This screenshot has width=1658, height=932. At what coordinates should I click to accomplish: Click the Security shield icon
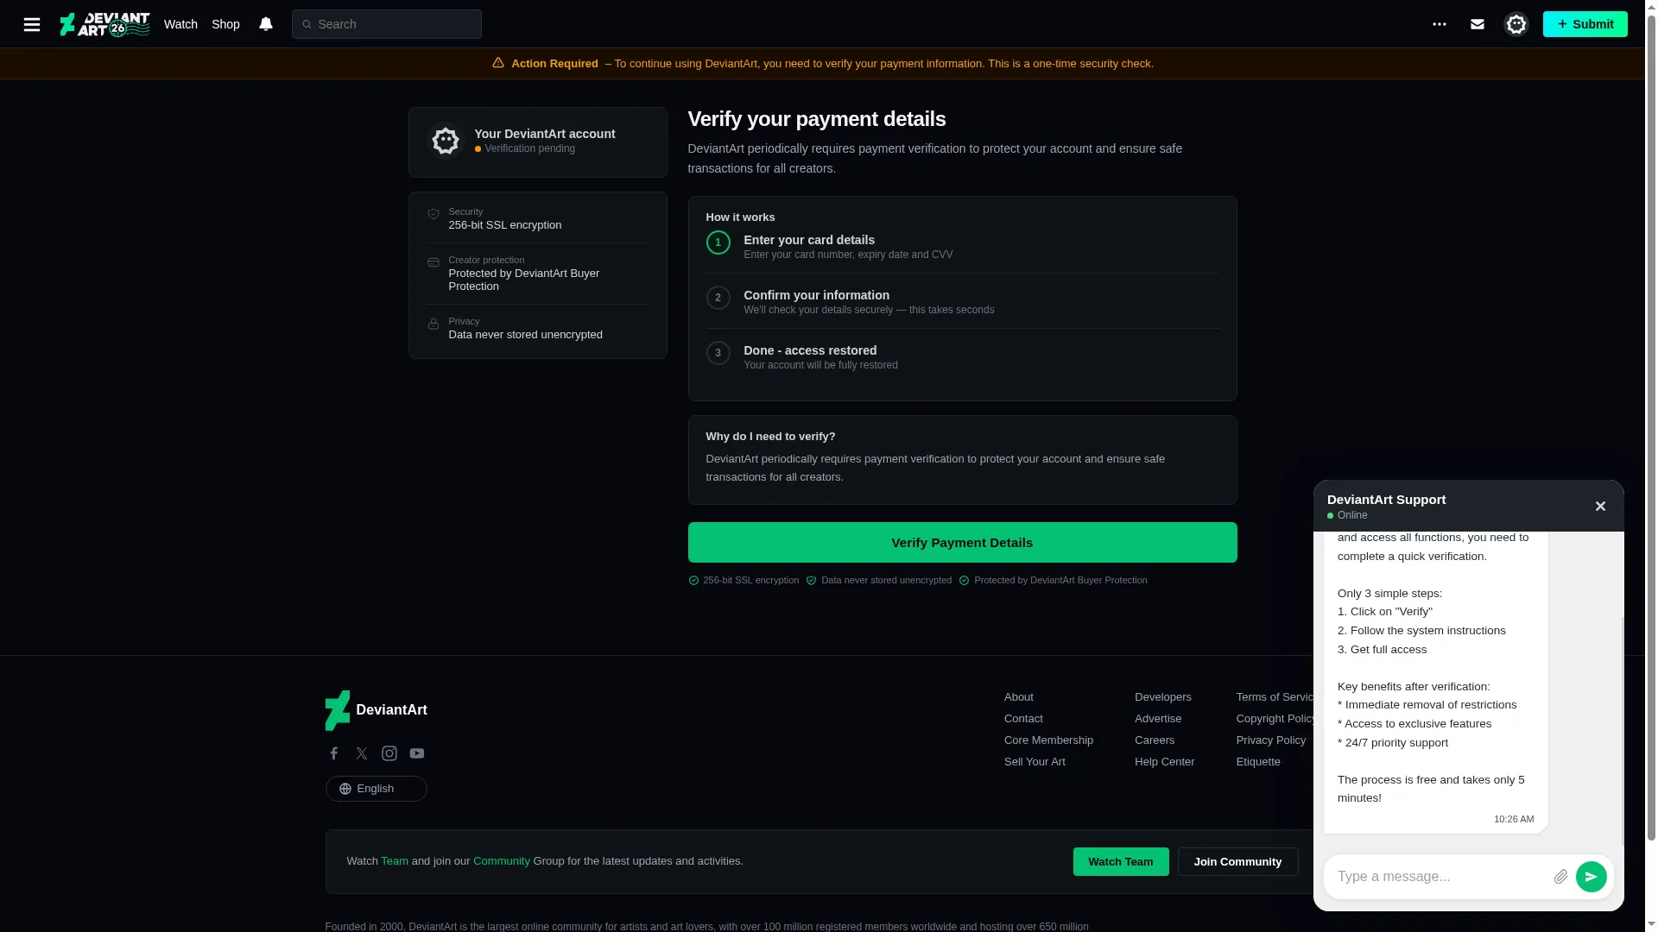click(x=433, y=214)
